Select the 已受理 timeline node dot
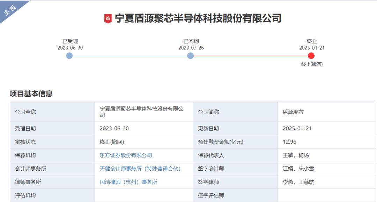 tap(69, 55)
